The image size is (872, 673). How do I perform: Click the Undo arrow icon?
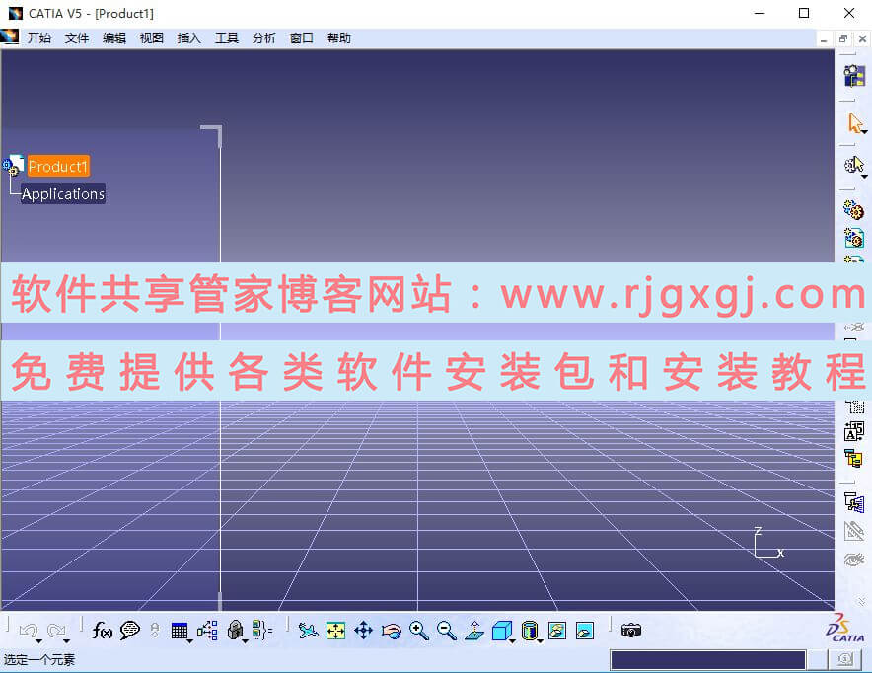pyautogui.click(x=28, y=631)
